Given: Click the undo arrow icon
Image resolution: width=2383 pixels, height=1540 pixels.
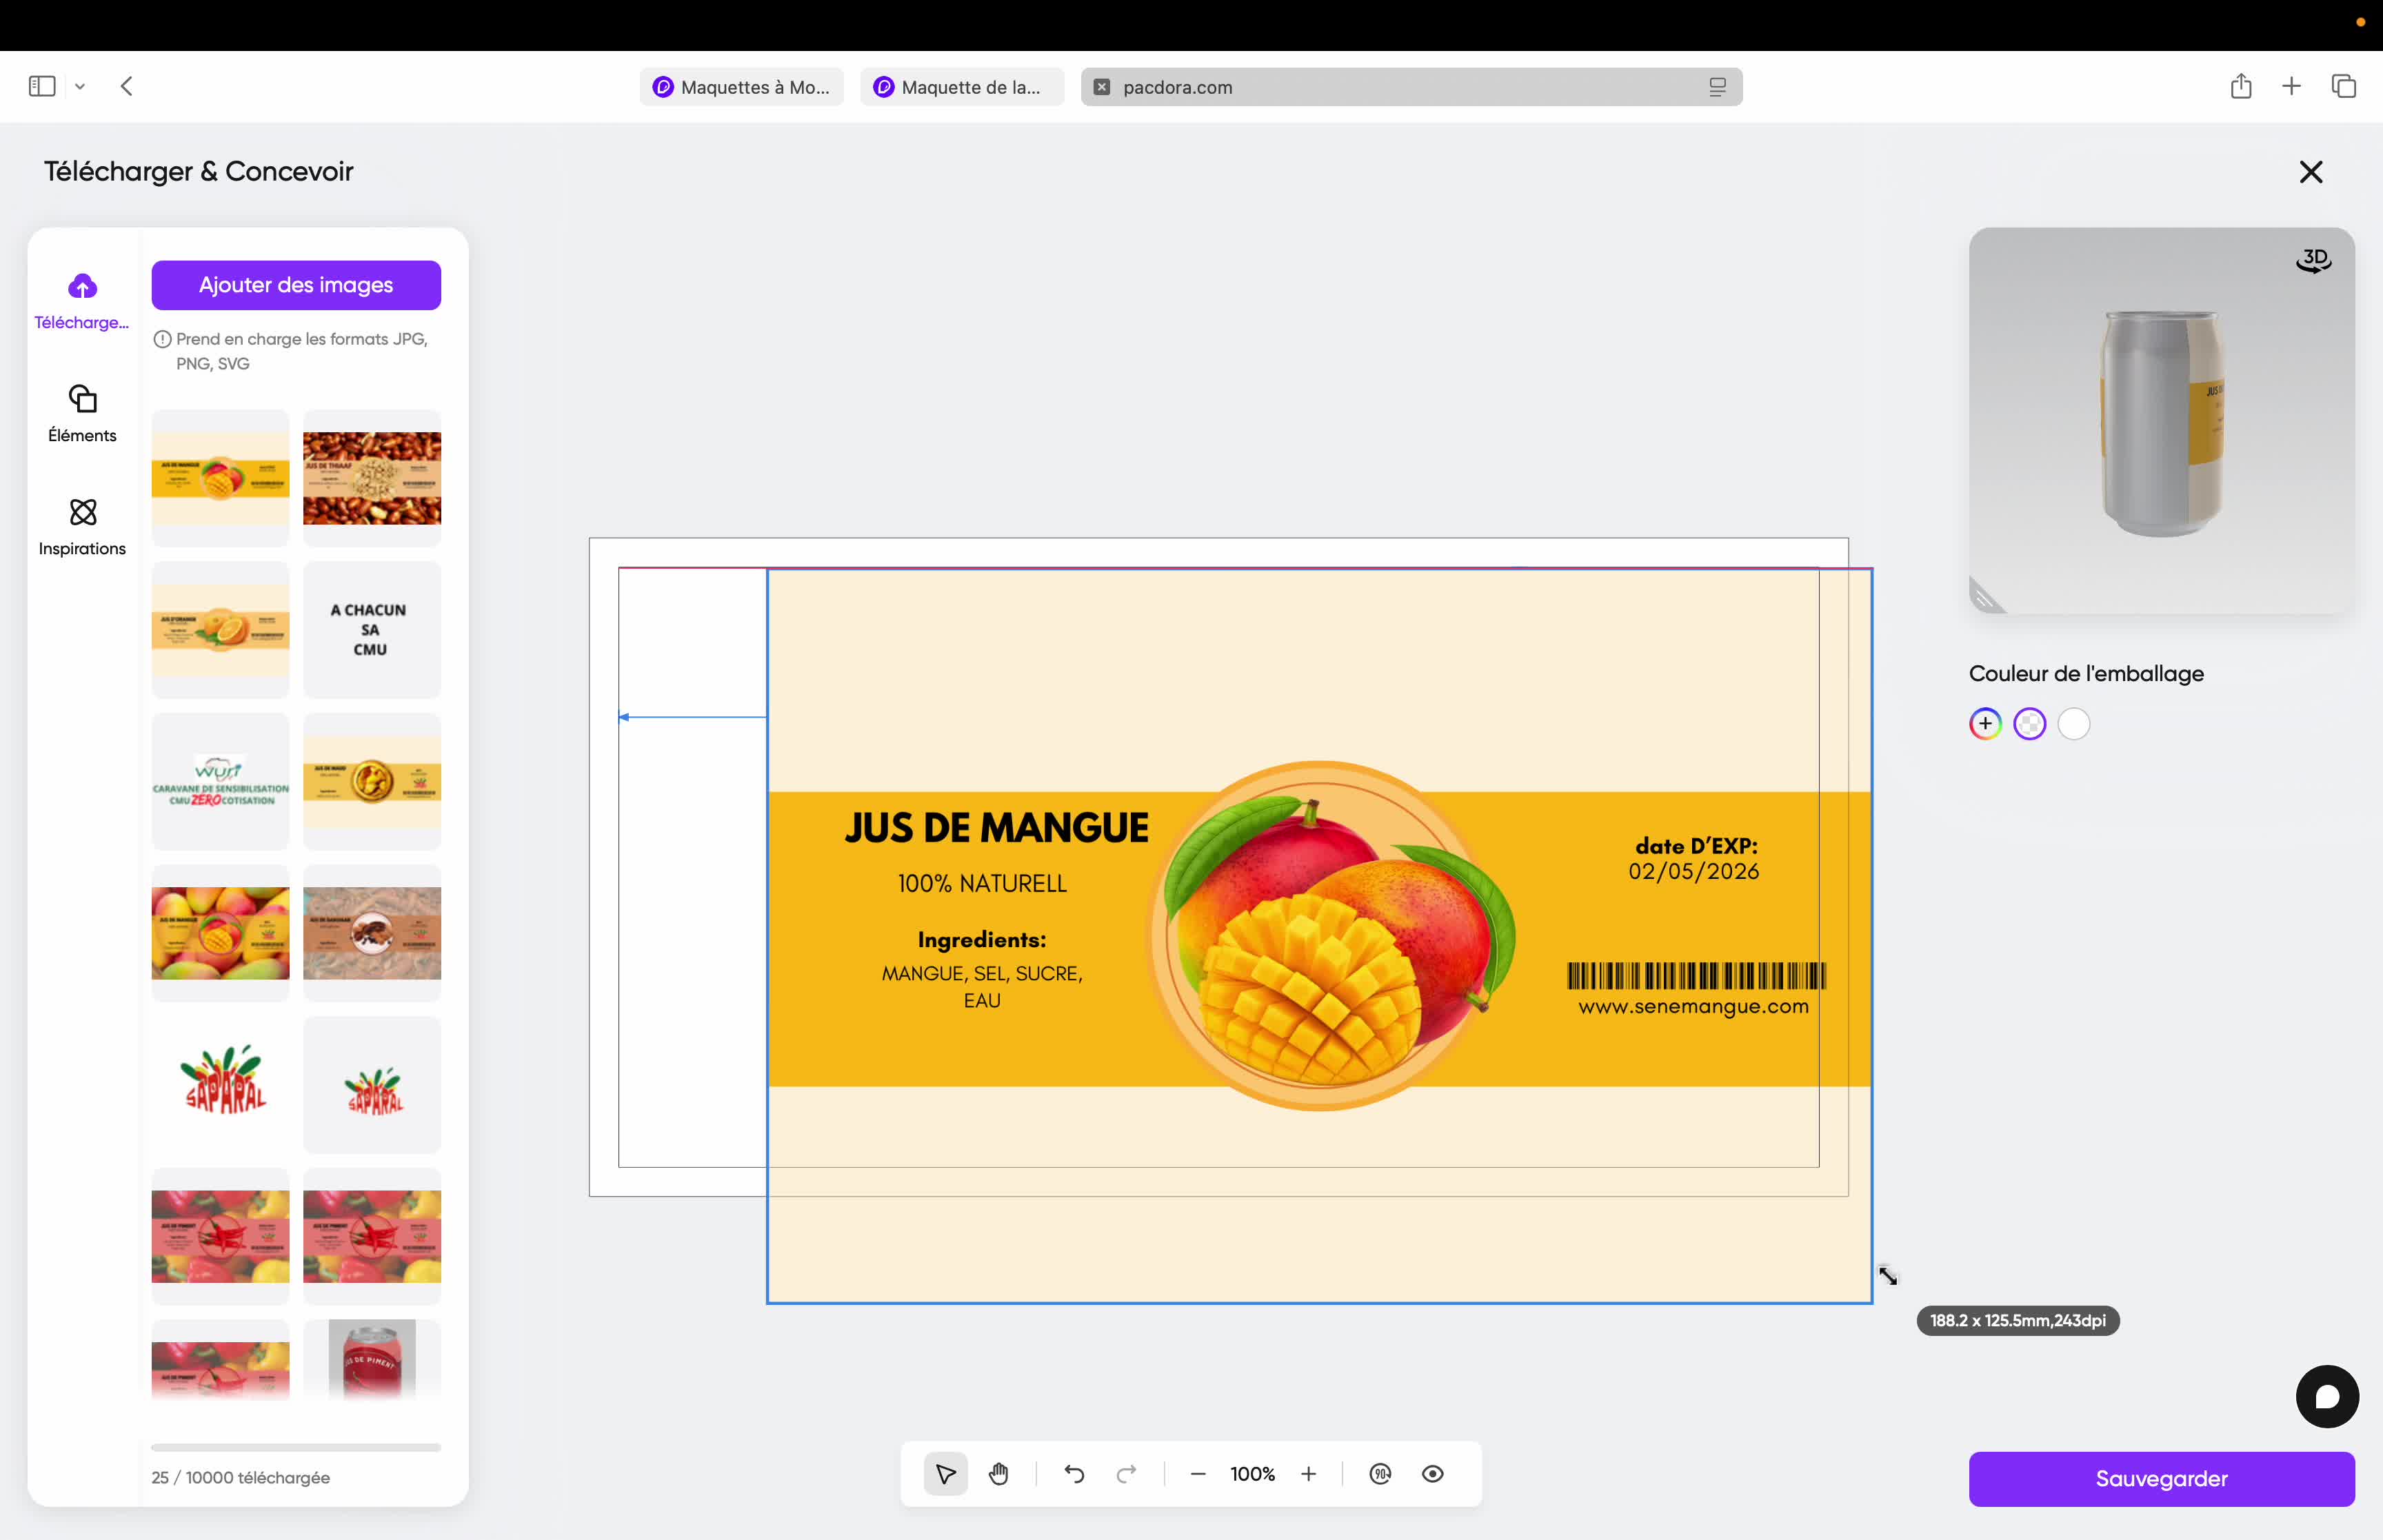Looking at the screenshot, I should coord(1074,1474).
